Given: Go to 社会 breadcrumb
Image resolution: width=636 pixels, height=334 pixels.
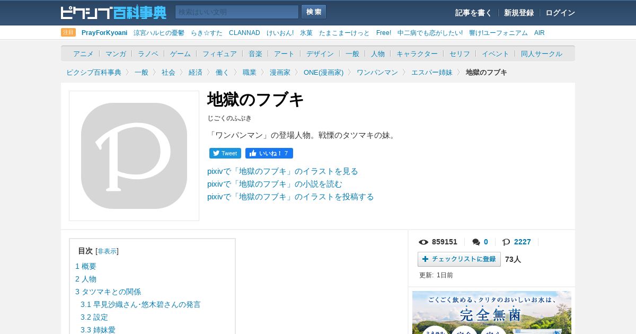Looking at the screenshot, I should (x=169, y=72).
